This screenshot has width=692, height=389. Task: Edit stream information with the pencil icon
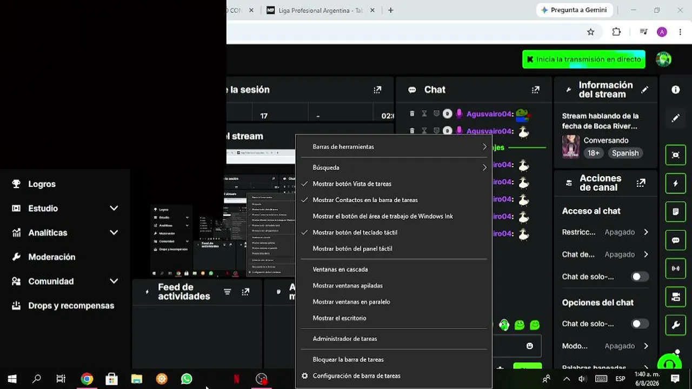pos(644,90)
